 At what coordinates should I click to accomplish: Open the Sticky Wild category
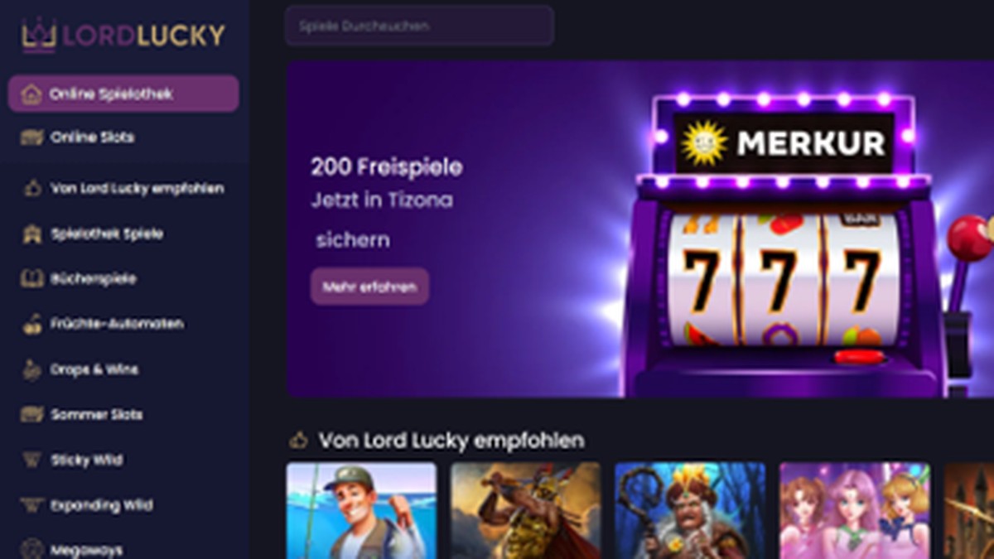(124, 460)
